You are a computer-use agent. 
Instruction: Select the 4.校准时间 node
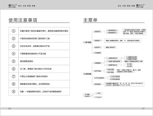(x=97, y=84)
